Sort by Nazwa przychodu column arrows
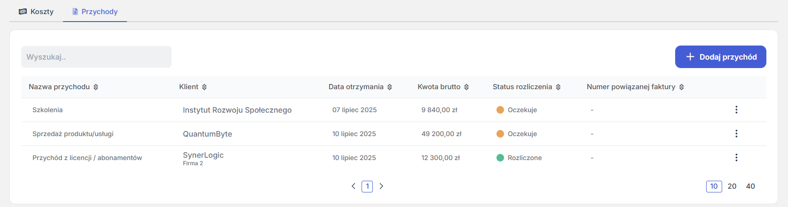Viewport: 788px width, 207px height. 96,87
